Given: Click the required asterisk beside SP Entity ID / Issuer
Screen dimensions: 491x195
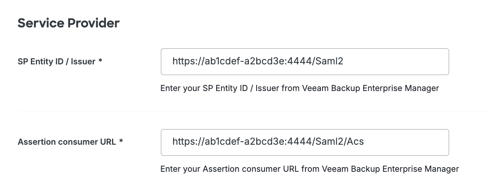Looking at the screenshot, I should [100, 61].
